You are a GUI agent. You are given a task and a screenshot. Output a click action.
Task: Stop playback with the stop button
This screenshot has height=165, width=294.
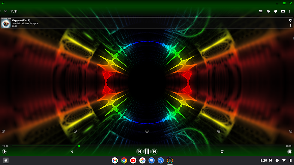[289, 151]
